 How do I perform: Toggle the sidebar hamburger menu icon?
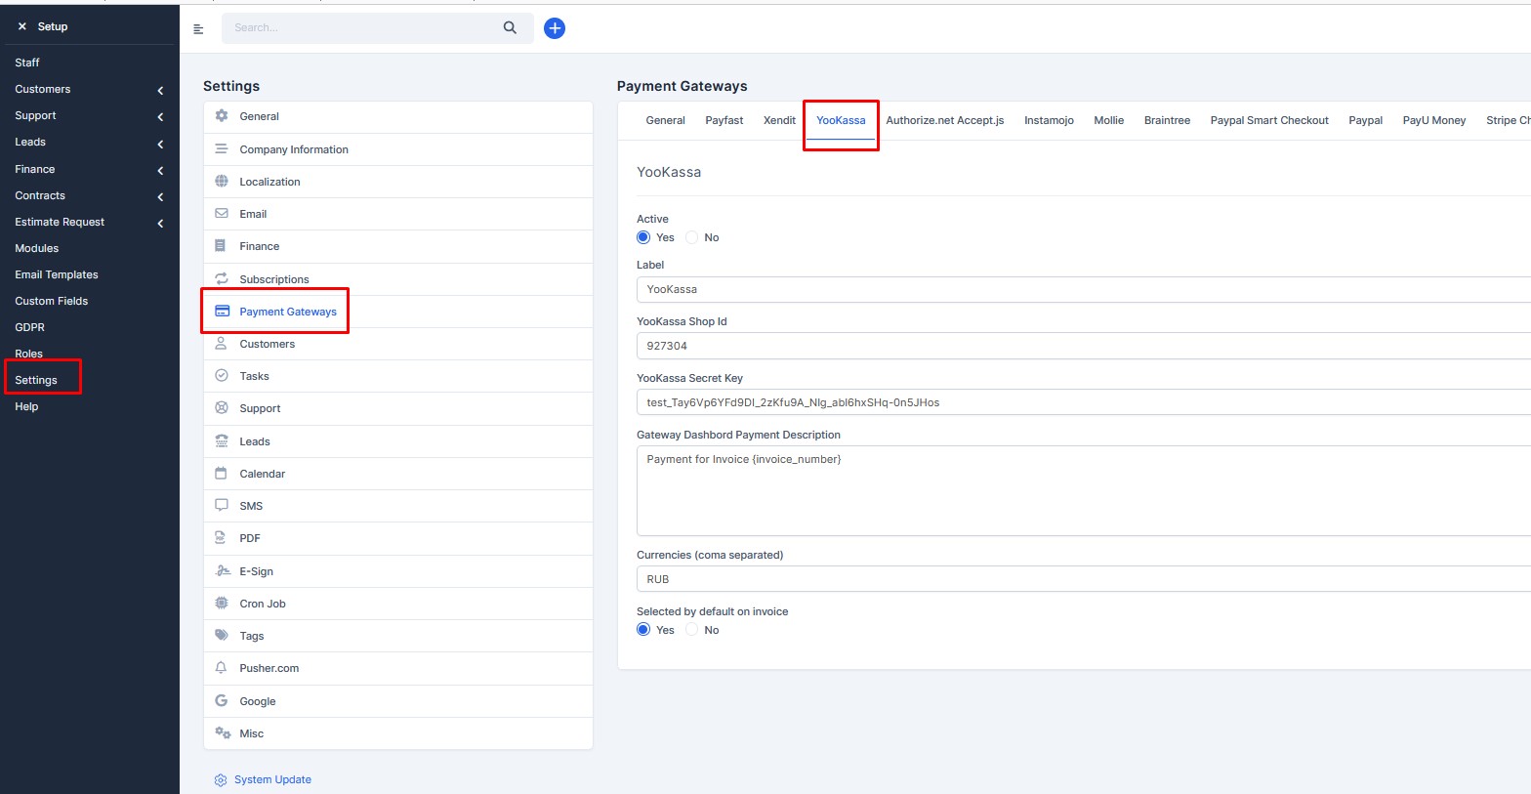coord(198,29)
